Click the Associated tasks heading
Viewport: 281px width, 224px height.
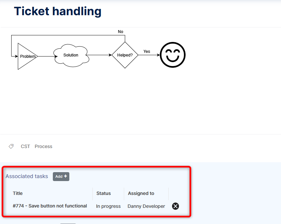(27, 176)
